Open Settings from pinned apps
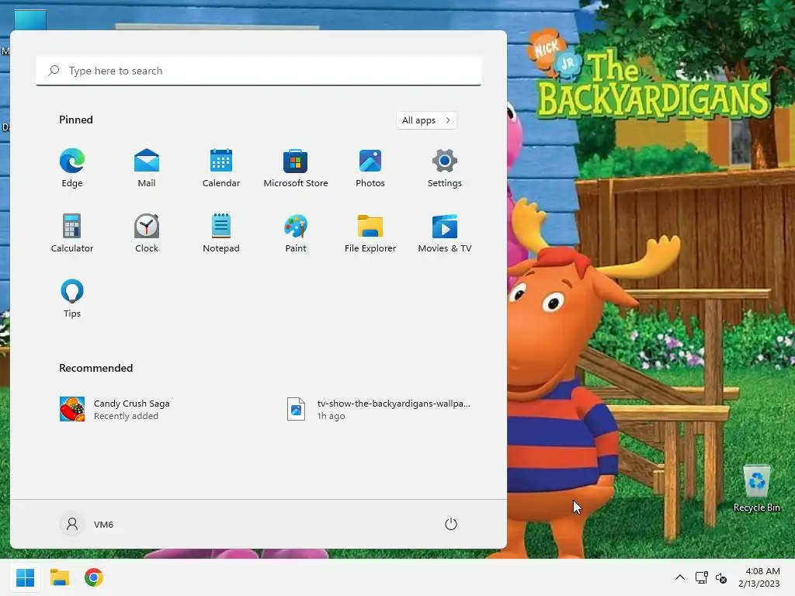Viewport: 795px width, 596px height. click(x=445, y=168)
